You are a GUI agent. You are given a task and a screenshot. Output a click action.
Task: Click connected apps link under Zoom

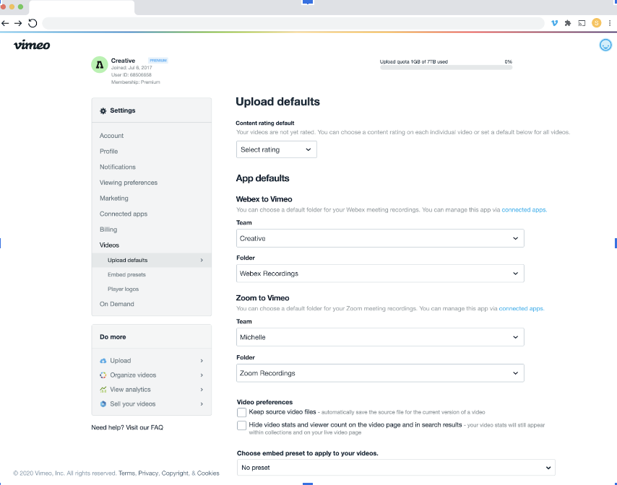(521, 308)
